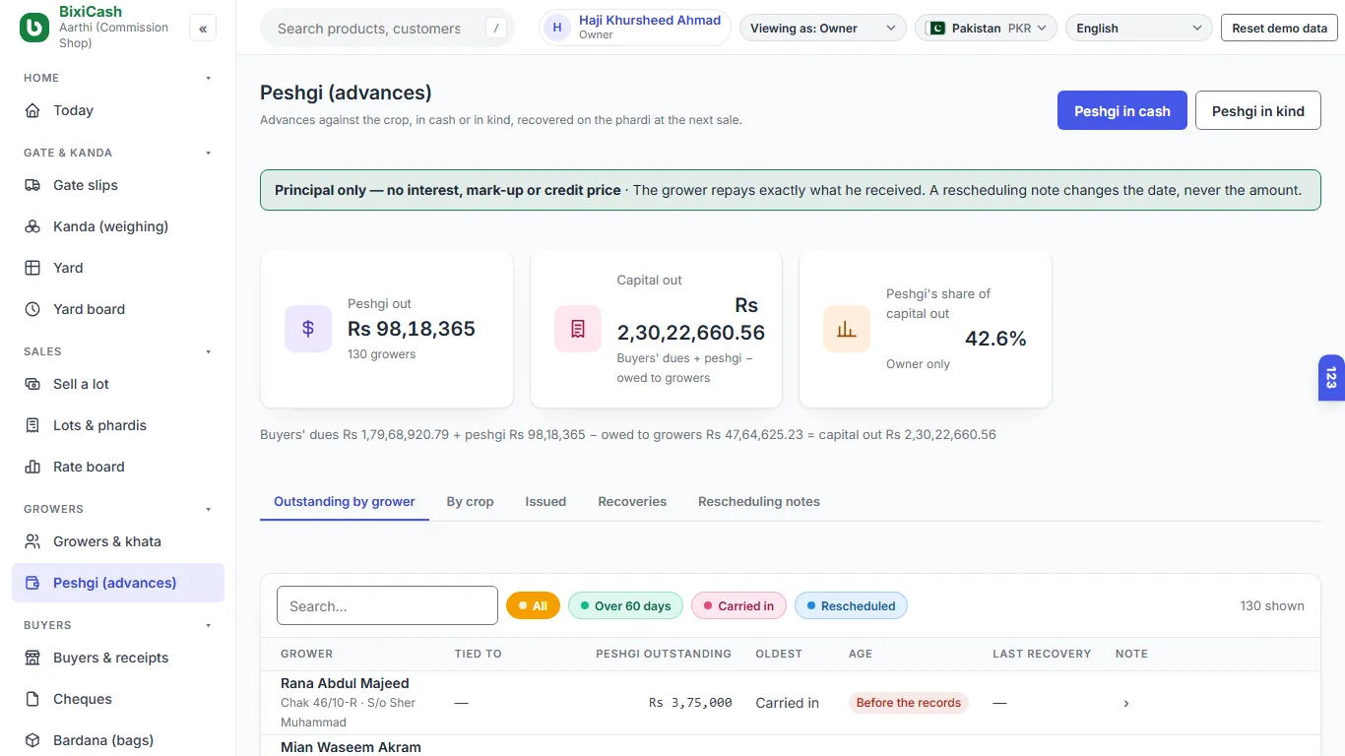Click the Peshgi in cash button

[1122, 111]
